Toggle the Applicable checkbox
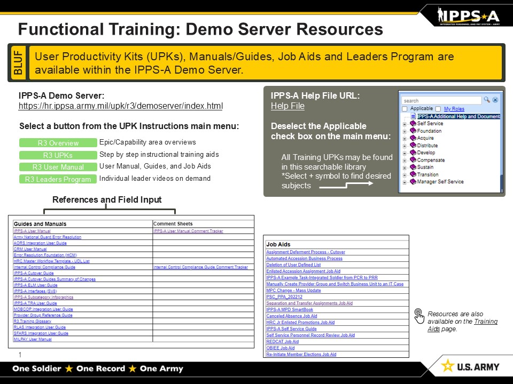 coord(405,109)
